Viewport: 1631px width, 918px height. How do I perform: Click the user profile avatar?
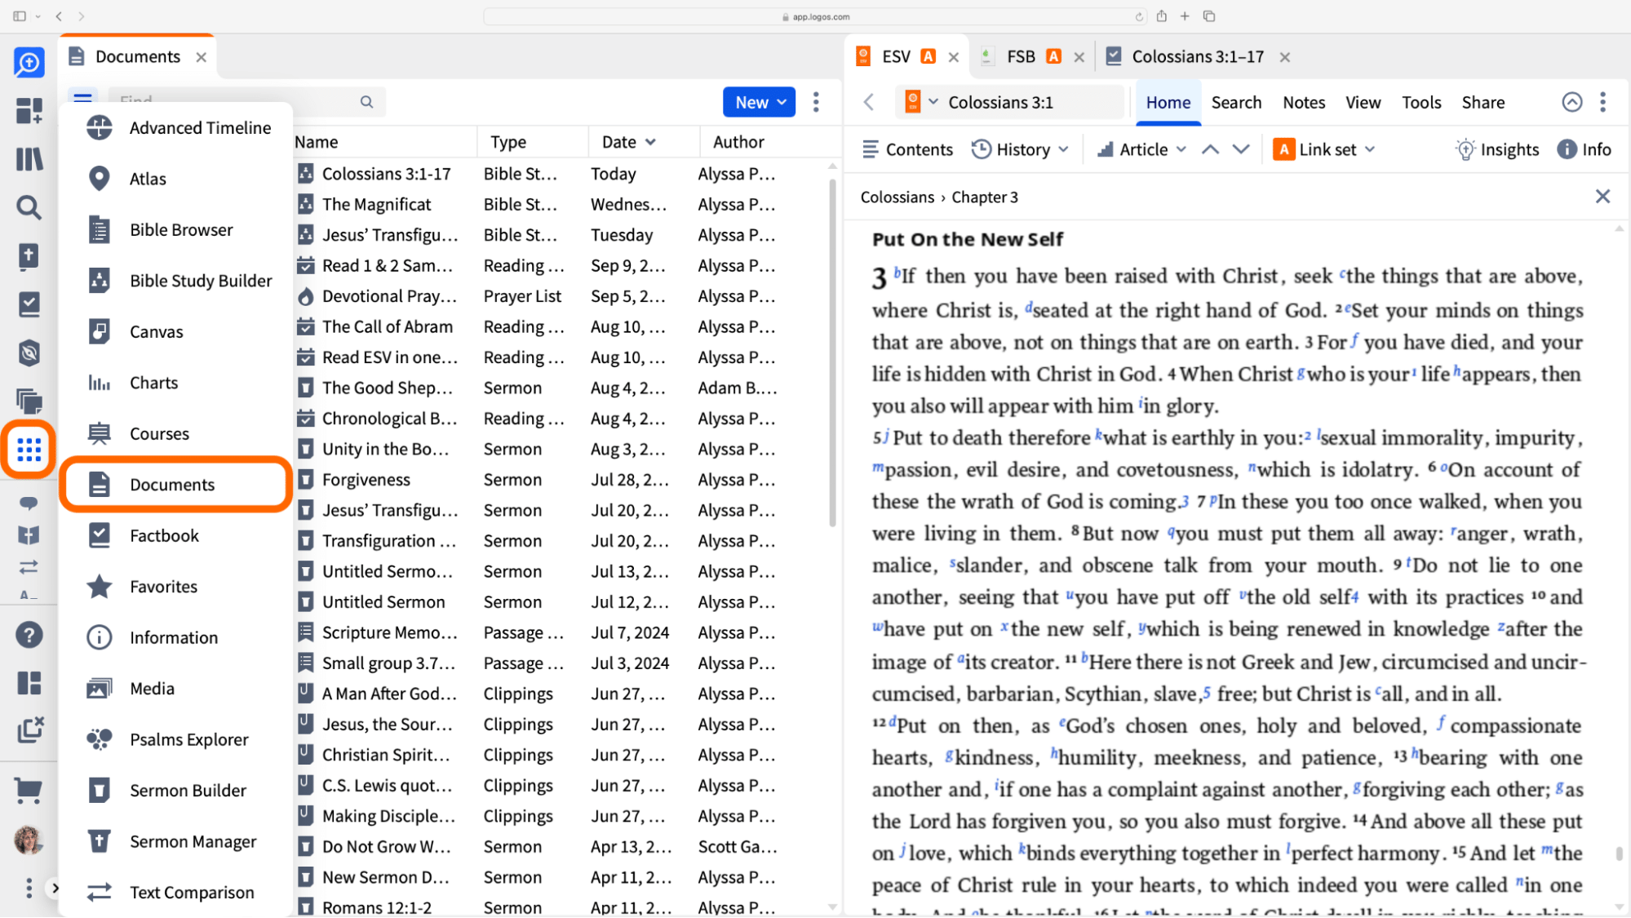click(x=29, y=840)
